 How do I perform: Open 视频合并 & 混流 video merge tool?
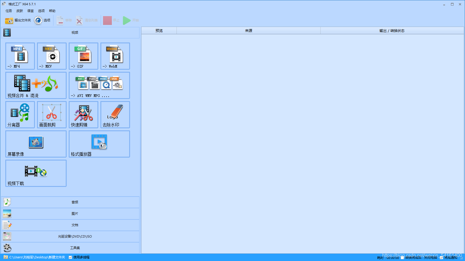pos(36,85)
